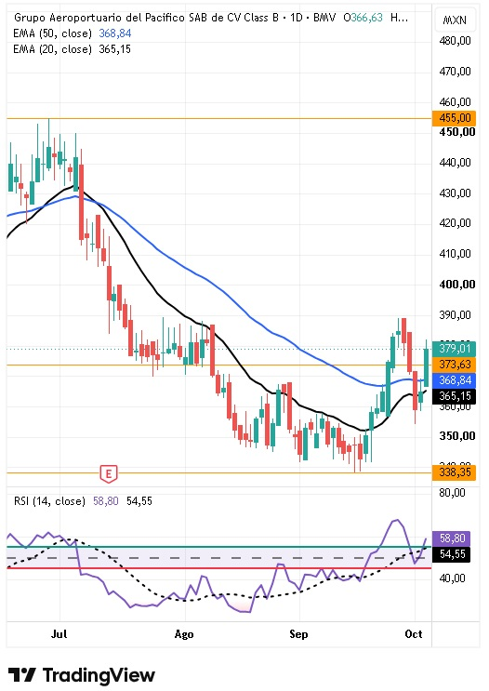The image size is (489, 691).
Task: Click the TradingView logo
Action: pos(82,674)
